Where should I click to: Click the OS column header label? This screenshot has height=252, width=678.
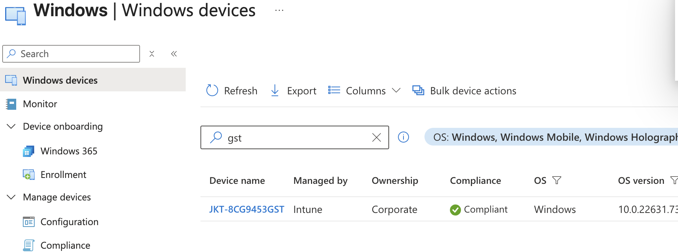tap(540, 181)
